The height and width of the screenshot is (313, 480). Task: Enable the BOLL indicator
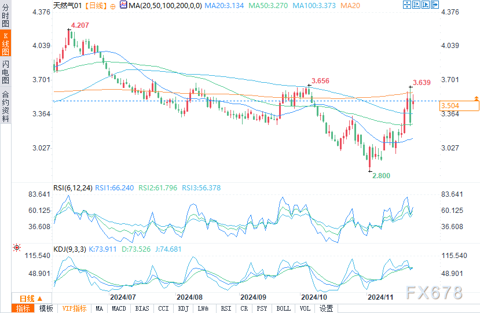click(283, 308)
